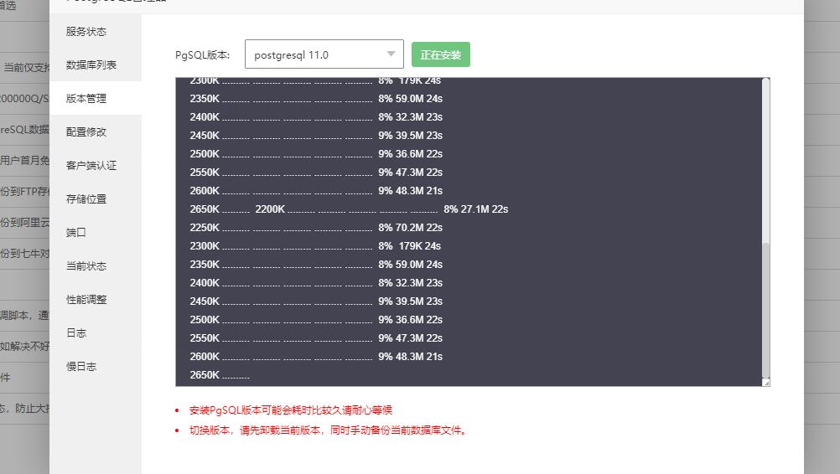Image resolution: width=840 pixels, height=474 pixels.
Task: Go to 客户端认证 tab
Action: [91, 165]
